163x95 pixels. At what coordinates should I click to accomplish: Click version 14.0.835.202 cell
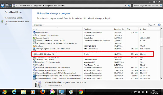pos(145,38)
